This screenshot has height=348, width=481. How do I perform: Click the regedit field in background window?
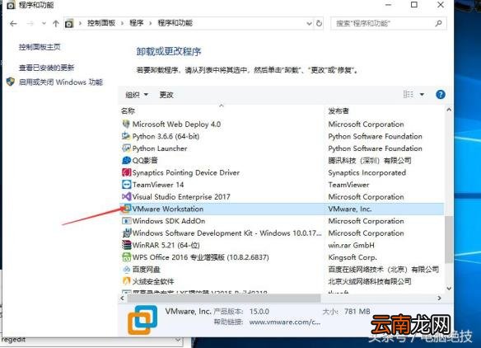point(91,340)
